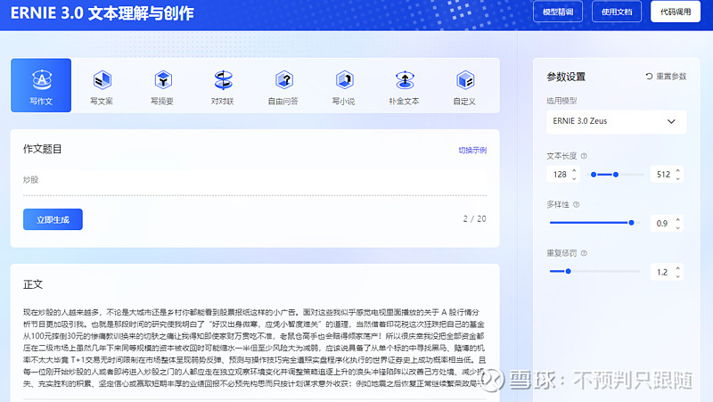713x402 pixels.
Task: Click the 重复惩罚 help question icon
Action: coord(584,253)
